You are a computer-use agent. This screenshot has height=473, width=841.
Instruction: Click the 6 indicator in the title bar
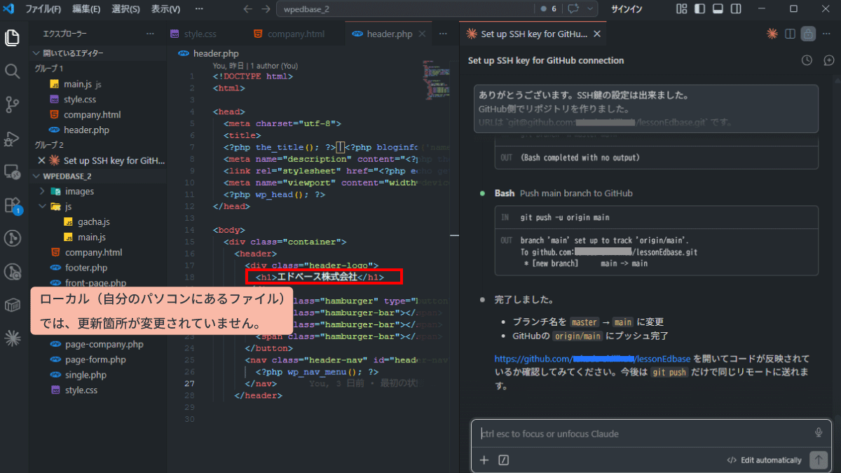(548, 9)
